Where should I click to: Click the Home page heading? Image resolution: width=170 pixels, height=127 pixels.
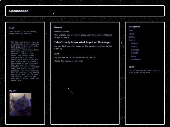coord(58,27)
